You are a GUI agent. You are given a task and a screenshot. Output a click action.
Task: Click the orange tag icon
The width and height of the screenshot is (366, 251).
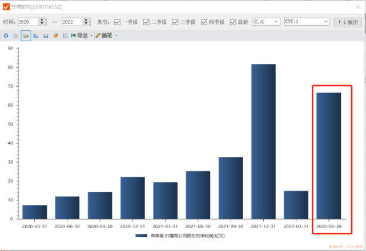[x=55, y=35]
